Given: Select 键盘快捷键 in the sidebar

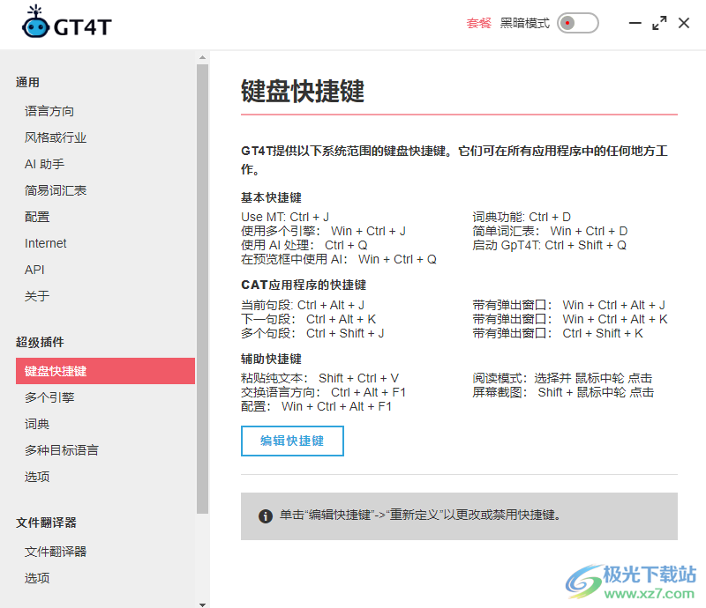Looking at the screenshot, I should (x=54, y=370).
